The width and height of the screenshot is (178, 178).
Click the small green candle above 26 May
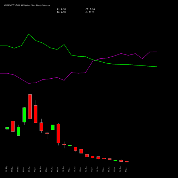point(7,128)
